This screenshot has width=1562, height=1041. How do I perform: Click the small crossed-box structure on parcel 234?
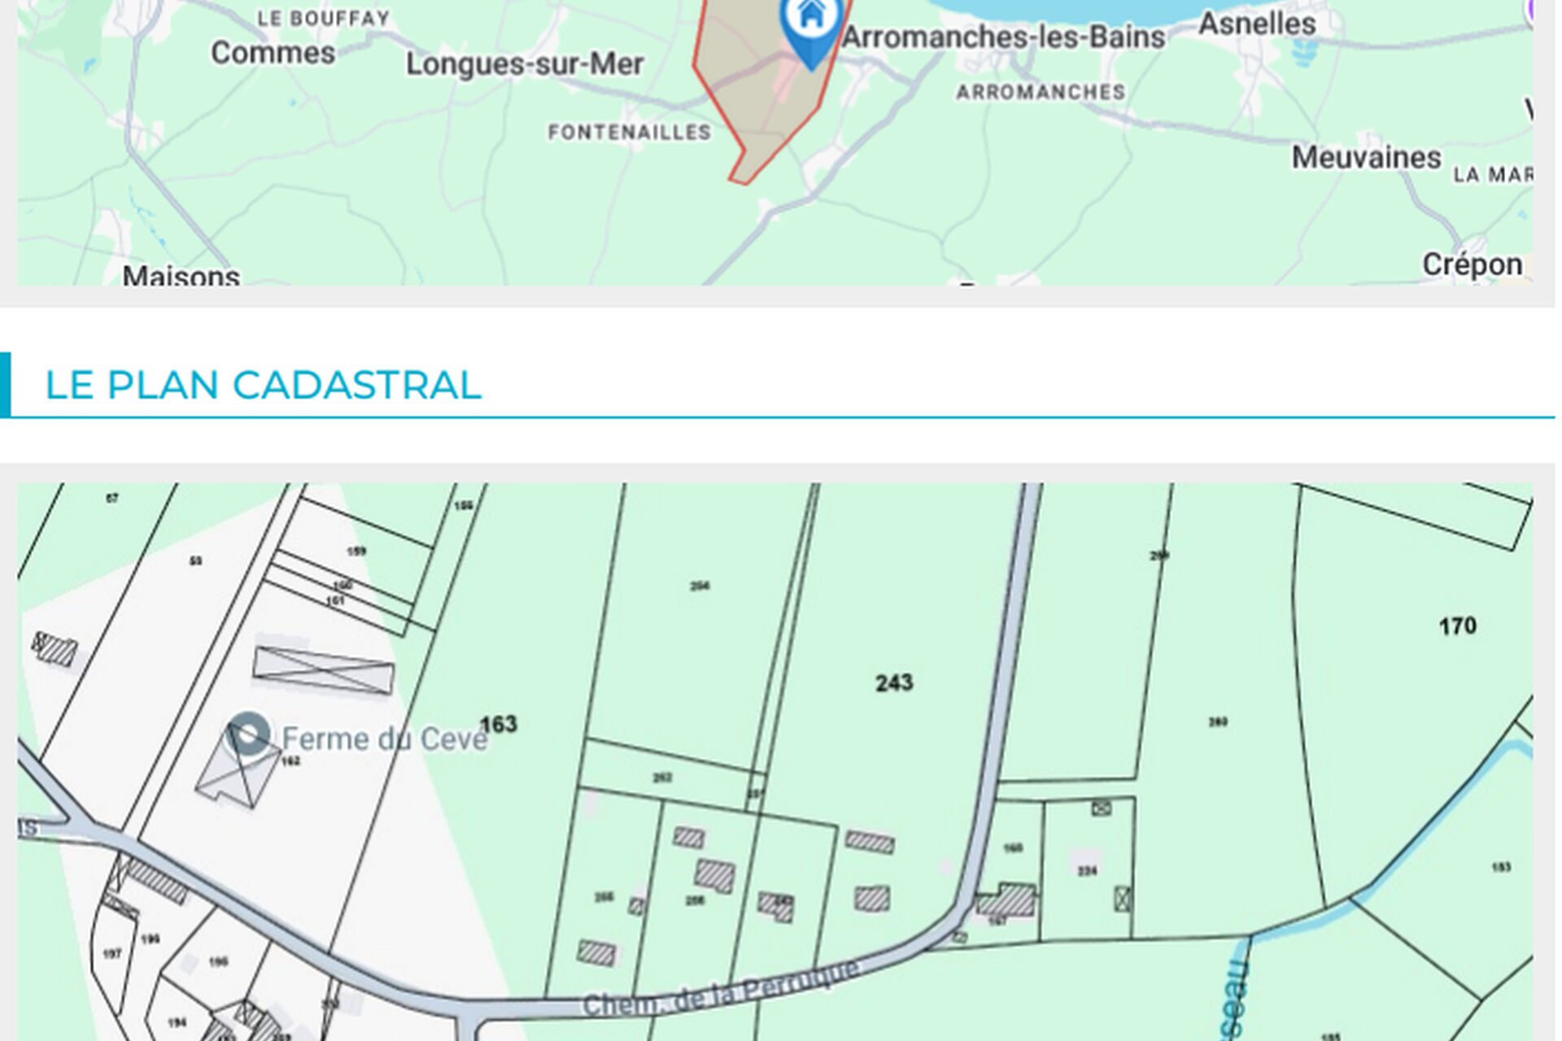point(1124,899)
